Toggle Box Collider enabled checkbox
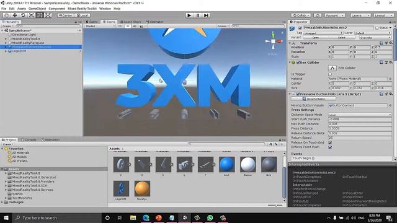397x223 pixels. 298,63
